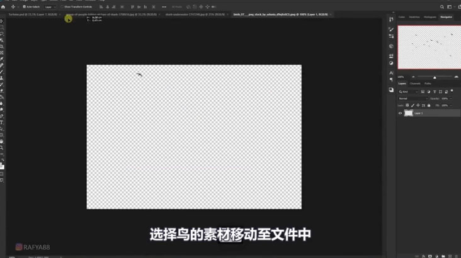
Task: Click the Navigator zoom slider
Action: (435, 77)
